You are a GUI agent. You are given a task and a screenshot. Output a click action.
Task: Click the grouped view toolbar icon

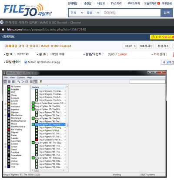36,82
